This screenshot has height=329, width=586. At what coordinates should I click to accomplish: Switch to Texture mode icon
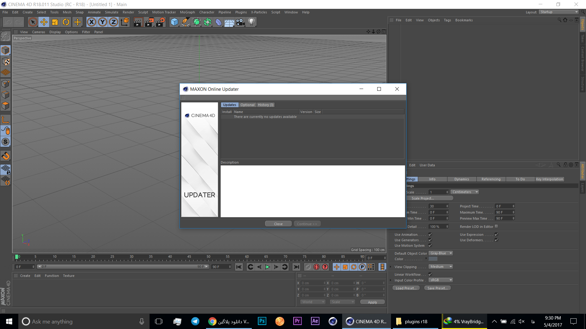click(5, 62)
